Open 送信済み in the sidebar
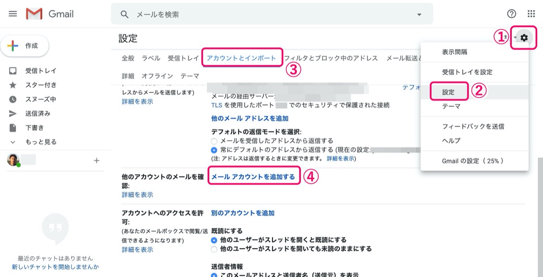 tap(38, 113)
